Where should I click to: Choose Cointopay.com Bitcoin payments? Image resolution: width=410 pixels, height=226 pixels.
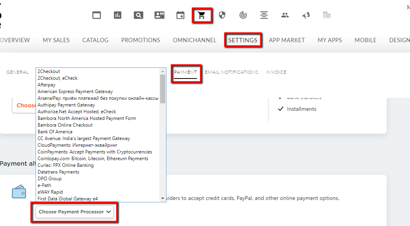98,159
